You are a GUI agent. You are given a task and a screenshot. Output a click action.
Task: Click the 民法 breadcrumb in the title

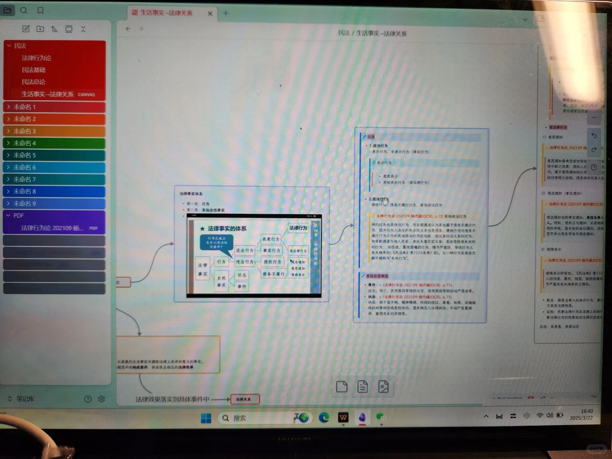(x=344, y=33)
